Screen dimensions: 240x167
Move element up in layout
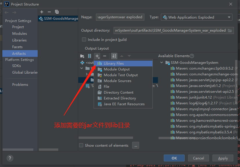click(x=122, y=56)
